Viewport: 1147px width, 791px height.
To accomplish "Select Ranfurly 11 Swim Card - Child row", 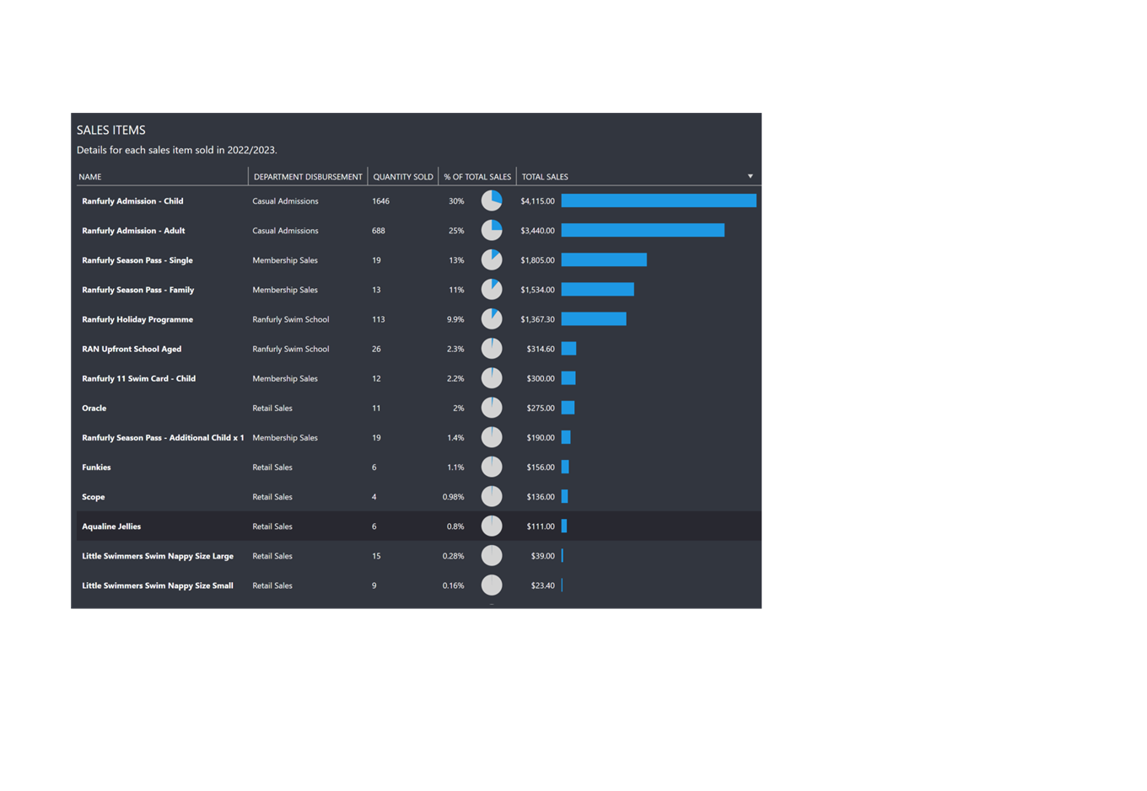I will tap(139, 378).
